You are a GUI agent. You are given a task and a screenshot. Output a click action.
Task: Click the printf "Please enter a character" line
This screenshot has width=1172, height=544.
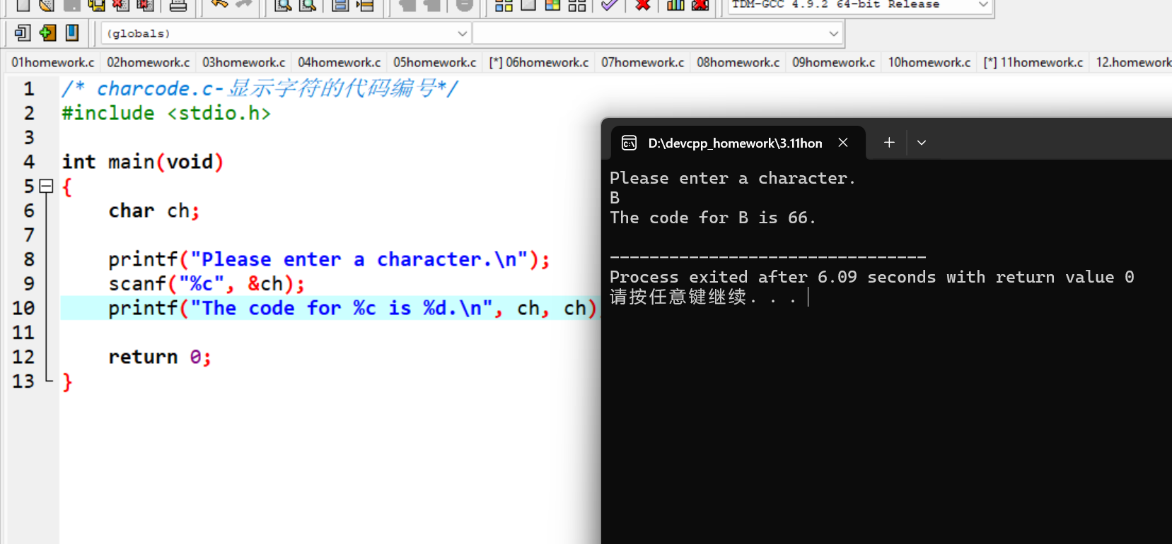pyautogui.click(x=329, y=259)
